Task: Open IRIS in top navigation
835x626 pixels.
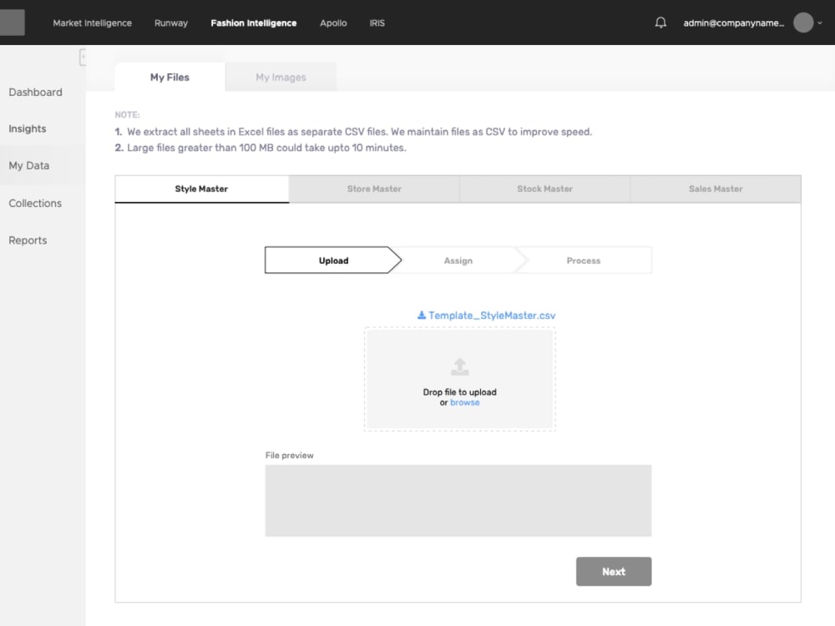Action: tap(377, 23)
